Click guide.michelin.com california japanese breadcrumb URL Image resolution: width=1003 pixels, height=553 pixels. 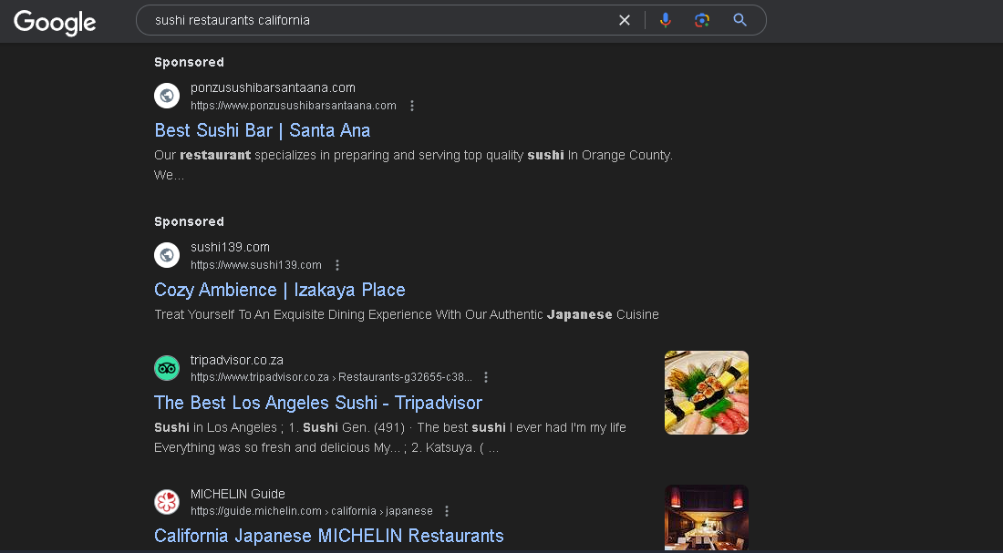point(312,511)
